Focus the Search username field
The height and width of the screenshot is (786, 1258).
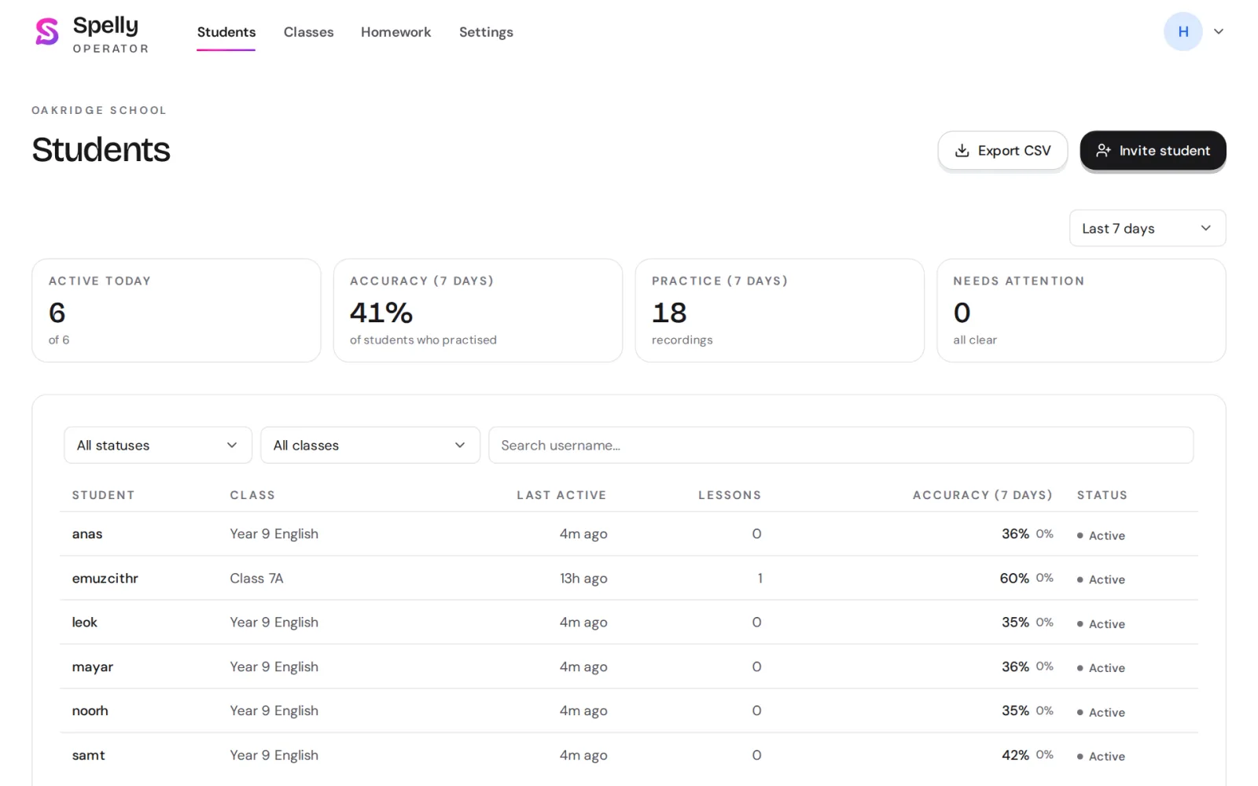[x=841, y=445]
